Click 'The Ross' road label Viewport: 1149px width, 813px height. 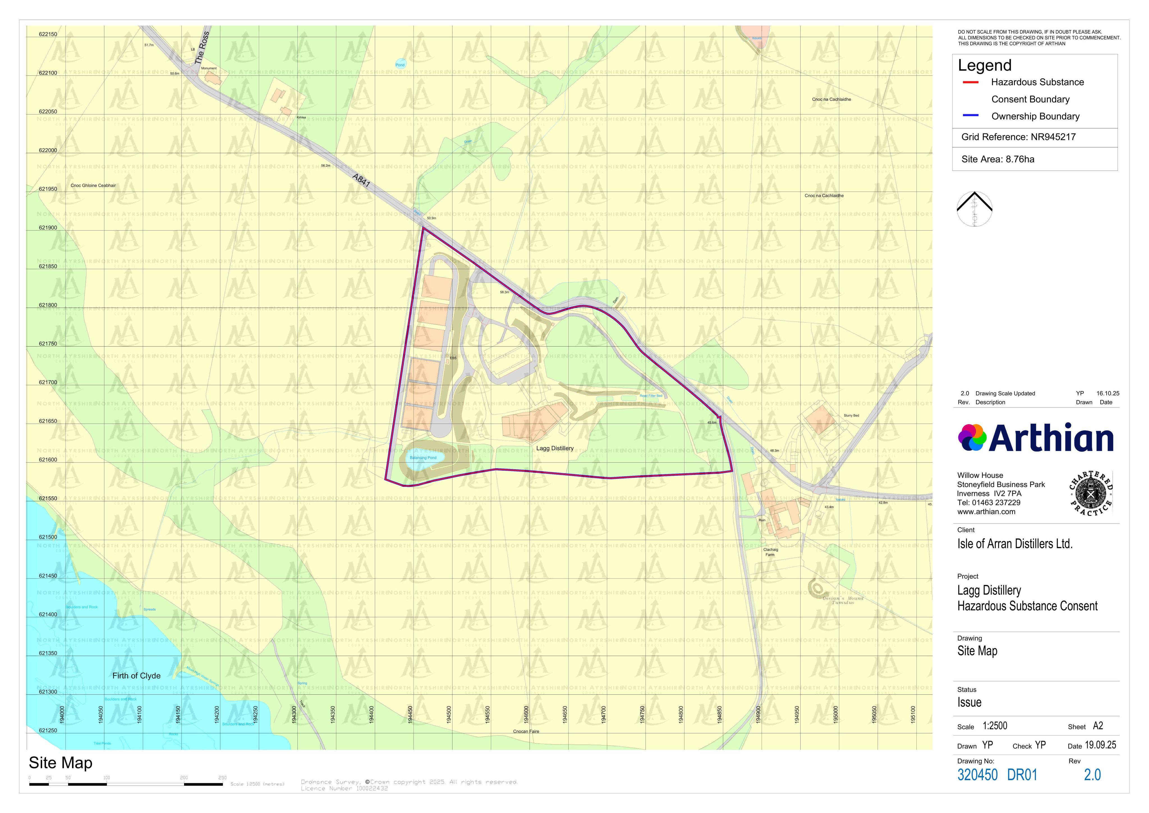[202, 48]
